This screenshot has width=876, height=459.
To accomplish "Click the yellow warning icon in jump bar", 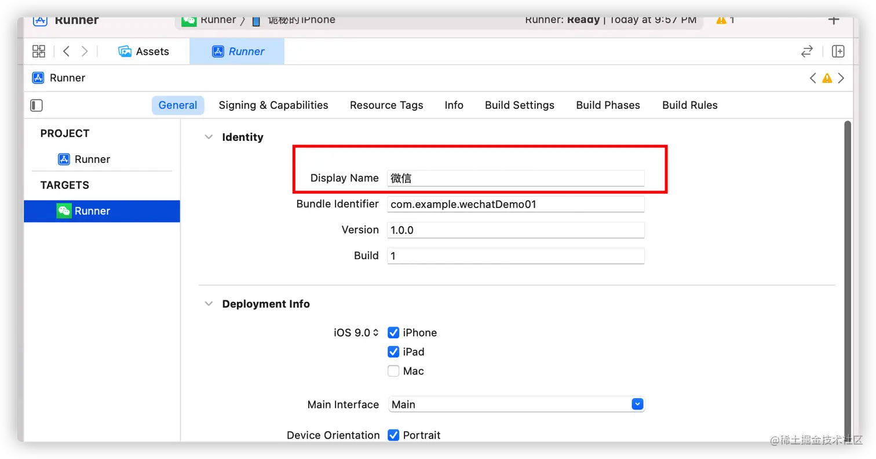I will (827, 78).
